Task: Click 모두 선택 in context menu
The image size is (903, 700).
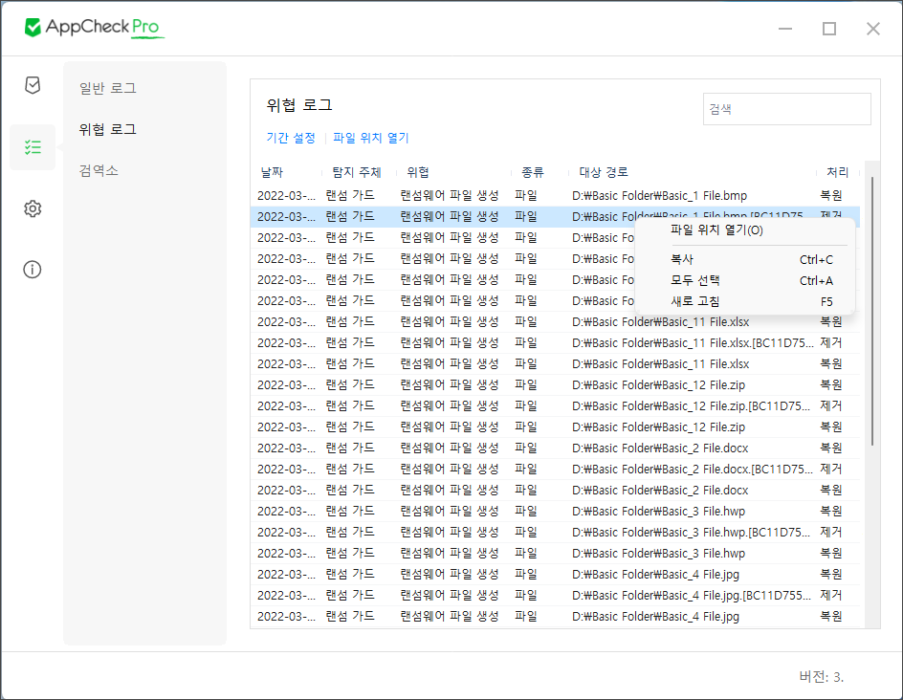Action: (695, 280)
